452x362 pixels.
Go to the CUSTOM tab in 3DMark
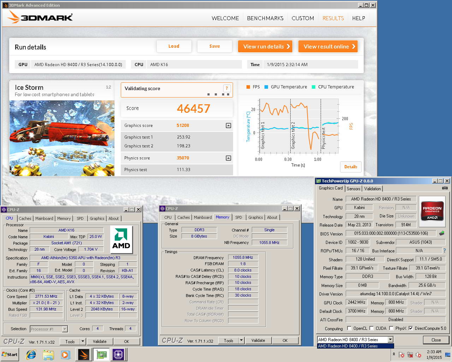click(303, 18)
